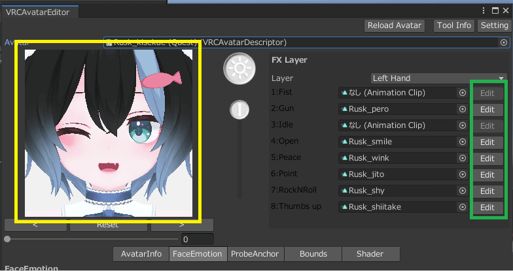Click the slider value field showing 0
This screenshot has width=513, height=271.
tap(198, 239)
